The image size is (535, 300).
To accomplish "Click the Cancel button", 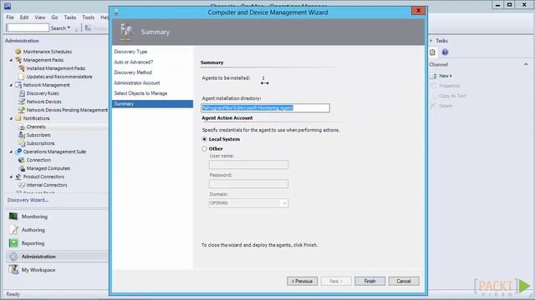I will (x=404, y=282).
